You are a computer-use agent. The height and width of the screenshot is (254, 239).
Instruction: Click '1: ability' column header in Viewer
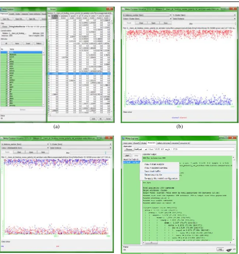coord(55,17)
